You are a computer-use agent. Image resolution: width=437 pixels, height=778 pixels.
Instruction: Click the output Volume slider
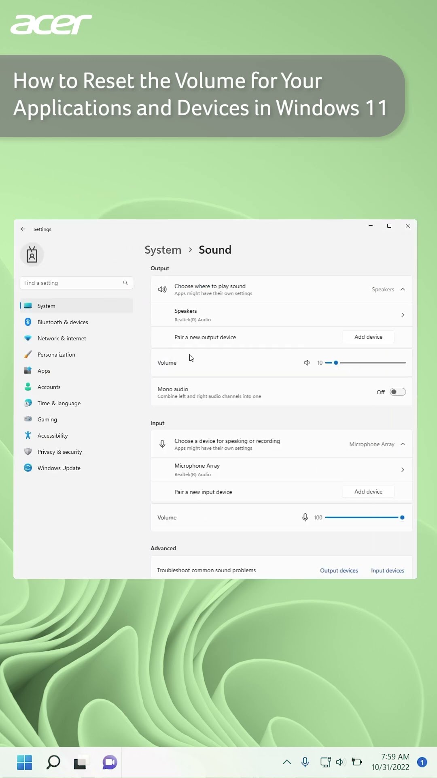pyautogui.click(x=365, y=363)
